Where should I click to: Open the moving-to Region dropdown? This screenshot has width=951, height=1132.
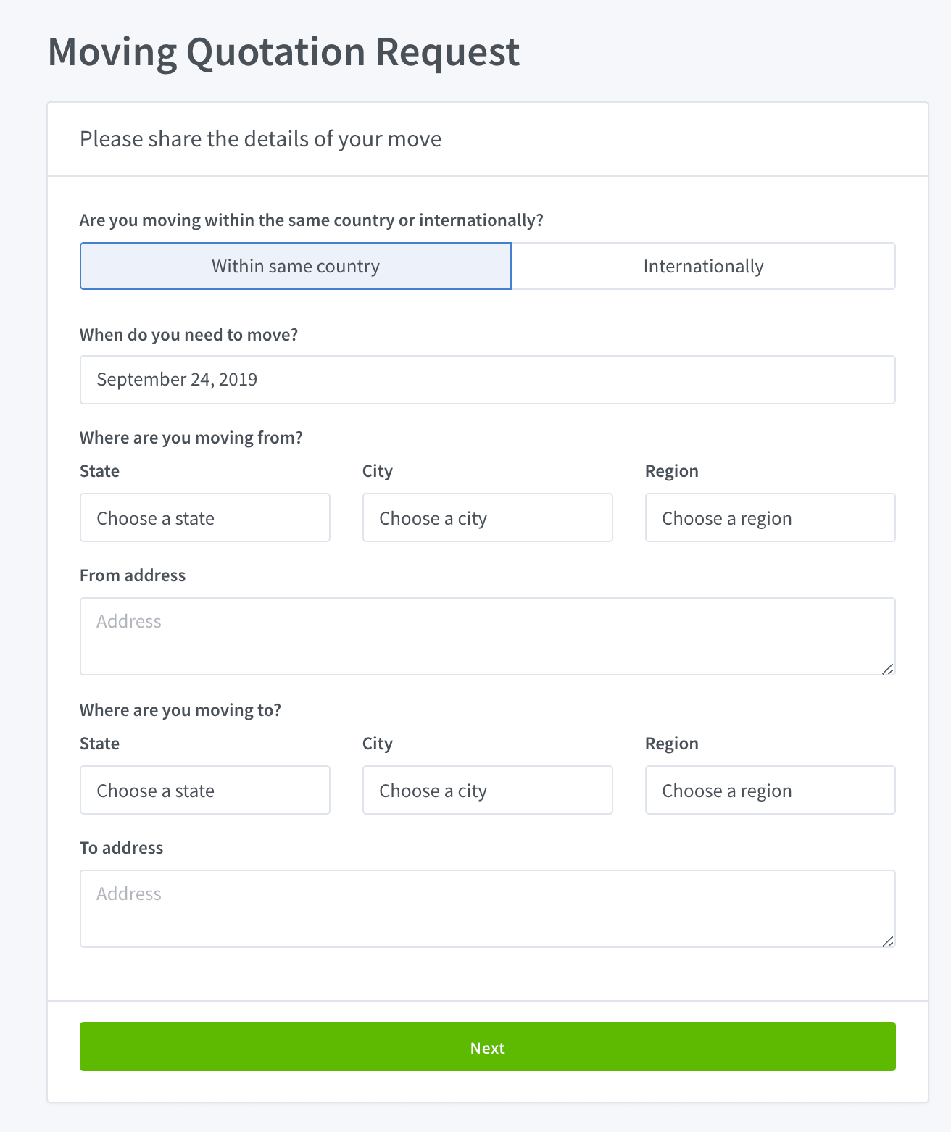[x=770, y=790]
